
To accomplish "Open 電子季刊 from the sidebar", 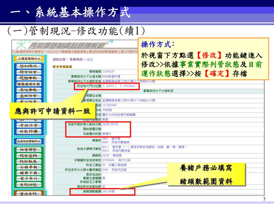I will [29, 179].
